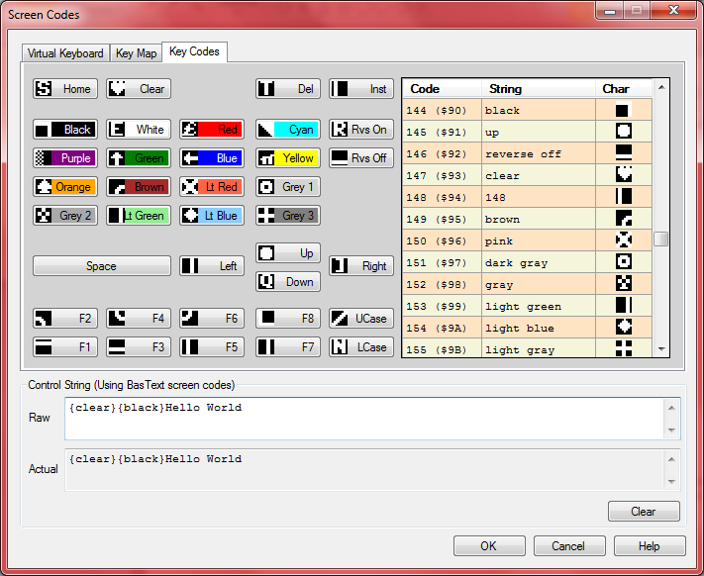Choose the Grey 1 color code button
704x576 pixels.
tap(288, 187)
